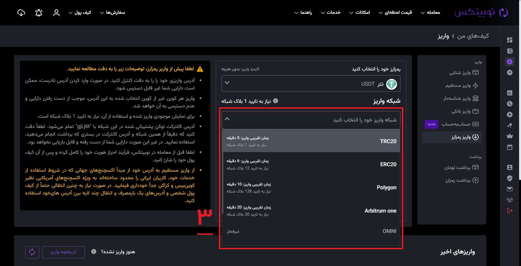Choose ERC20 network option
Image resolution: width=521 pixels, height=266 pixels.
pos(311,164)
